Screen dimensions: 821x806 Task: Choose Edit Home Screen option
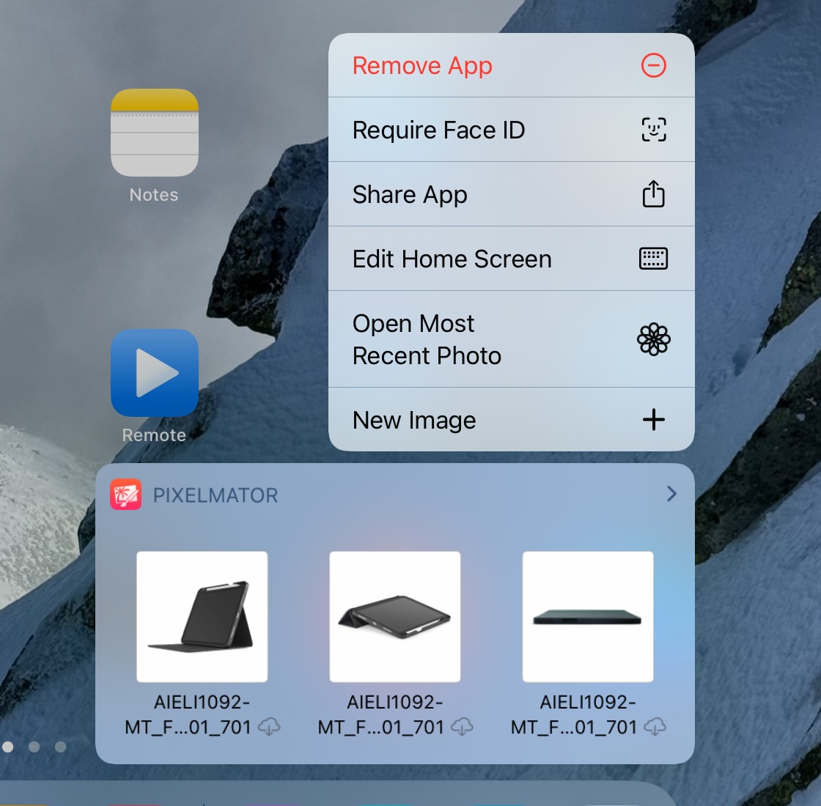pyautogui.click(x=512, y=259)
